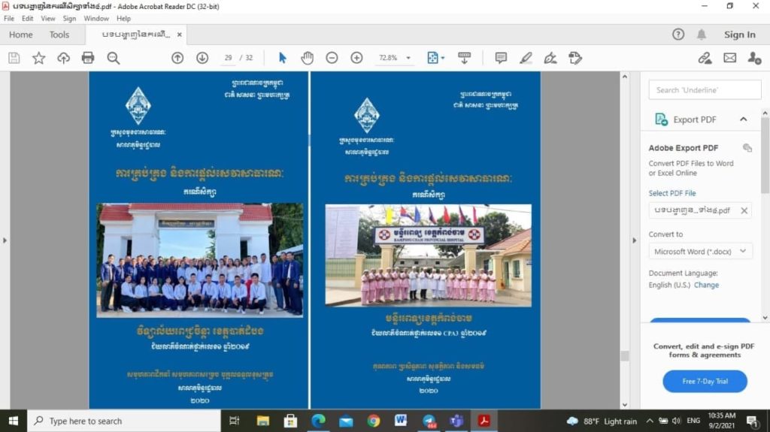Open the Help question mark icon
The width and height of the screenshot is (770, 432).
[x=678, y=35]
